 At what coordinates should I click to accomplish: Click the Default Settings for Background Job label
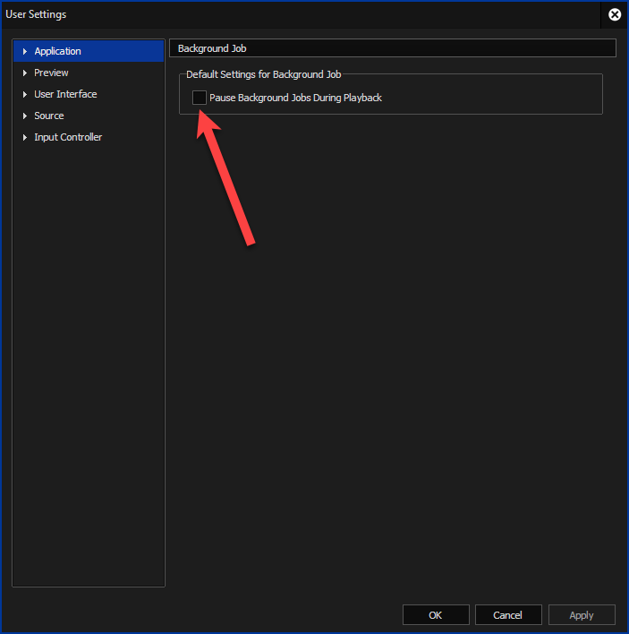[x=263, y=74]
